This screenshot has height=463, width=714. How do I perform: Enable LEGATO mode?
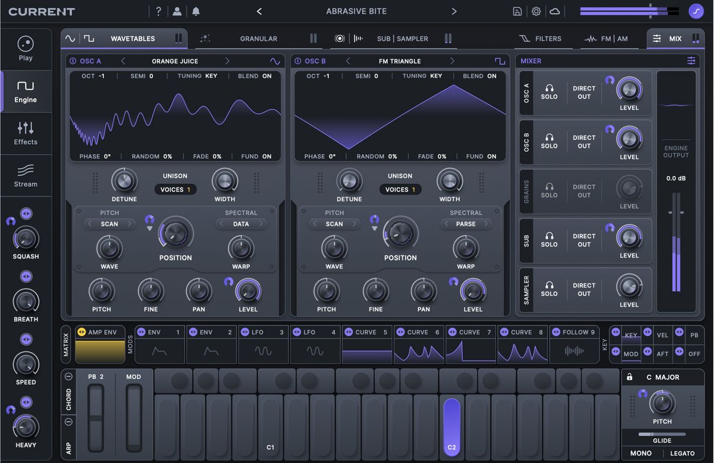(682, 453)
